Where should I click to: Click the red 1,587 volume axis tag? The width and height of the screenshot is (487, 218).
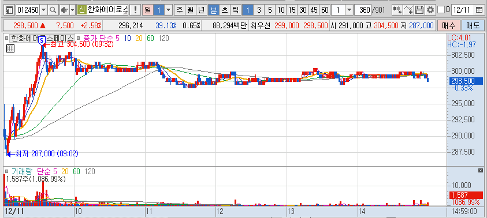tap(466, 195)
